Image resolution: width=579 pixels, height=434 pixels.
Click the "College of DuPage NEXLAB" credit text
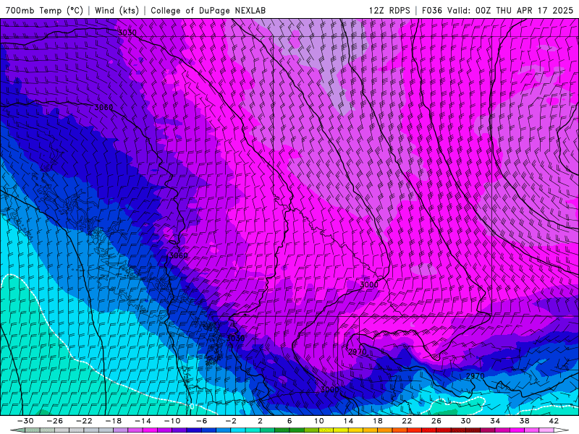click(x=208, y=10)
